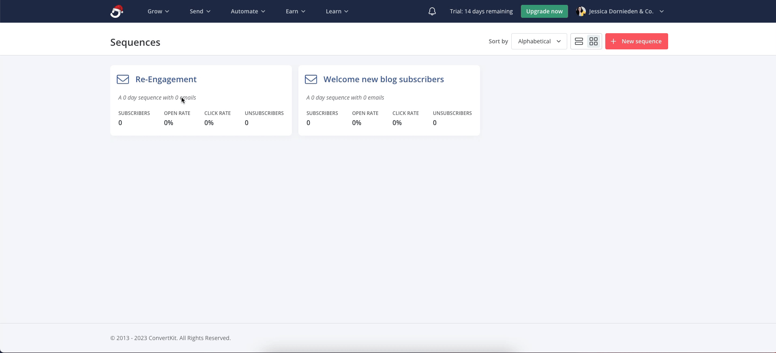The image size is (776, 353).
Task: Click the Upgrade now button
Action: 544,11
